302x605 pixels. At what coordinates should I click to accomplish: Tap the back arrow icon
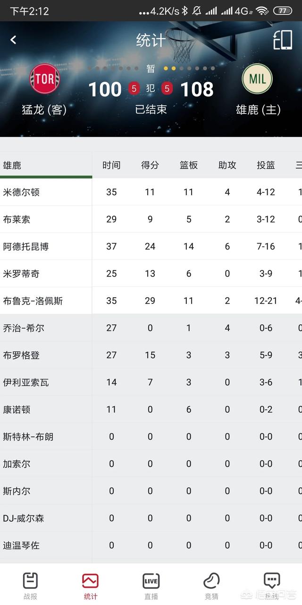point(13,40)
